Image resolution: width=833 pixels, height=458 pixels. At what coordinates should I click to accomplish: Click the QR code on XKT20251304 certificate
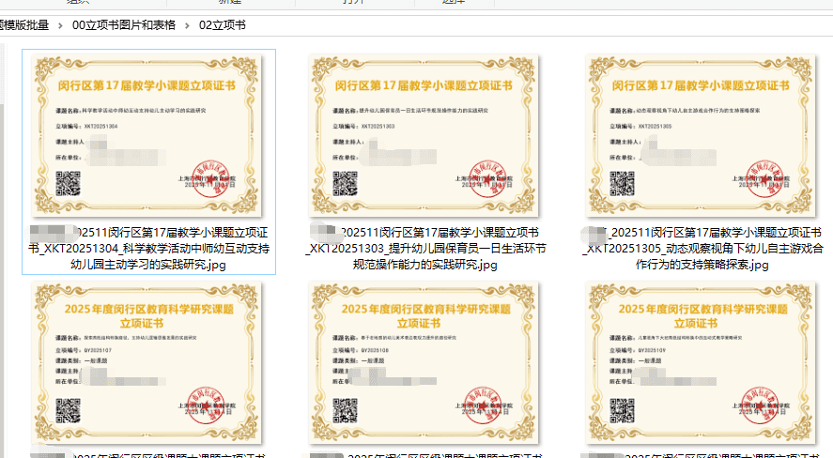[69, 182]
